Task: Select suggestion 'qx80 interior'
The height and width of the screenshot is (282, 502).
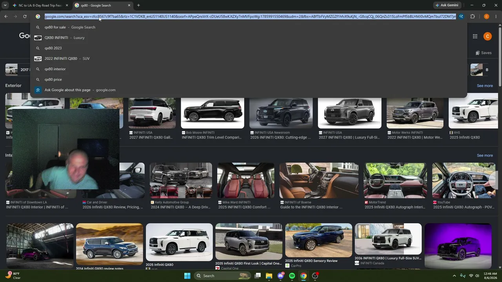Action: [x=249, y=69]
